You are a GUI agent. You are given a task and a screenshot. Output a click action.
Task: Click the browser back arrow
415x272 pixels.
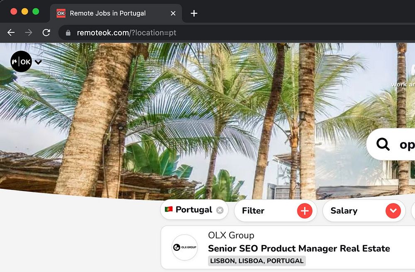pyautogui.click(x=11, y=32)
